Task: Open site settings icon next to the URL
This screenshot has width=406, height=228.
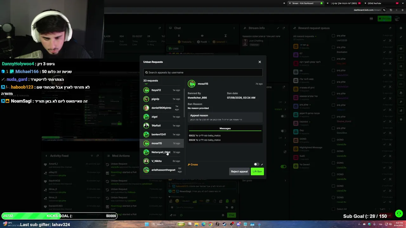Action: (384, 10)
